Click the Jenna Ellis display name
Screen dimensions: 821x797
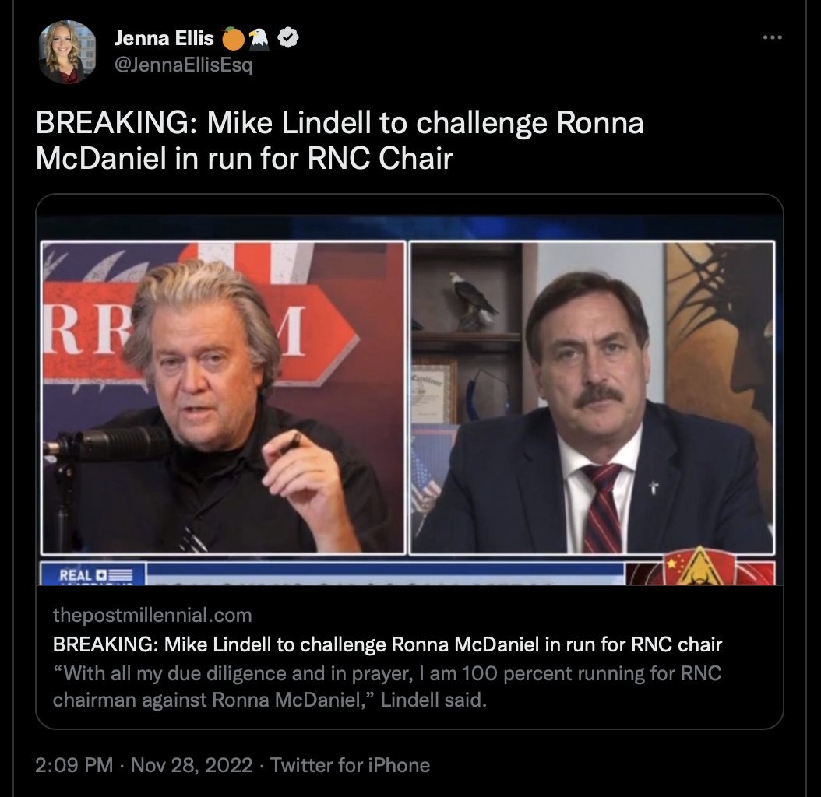pos(164,37)
